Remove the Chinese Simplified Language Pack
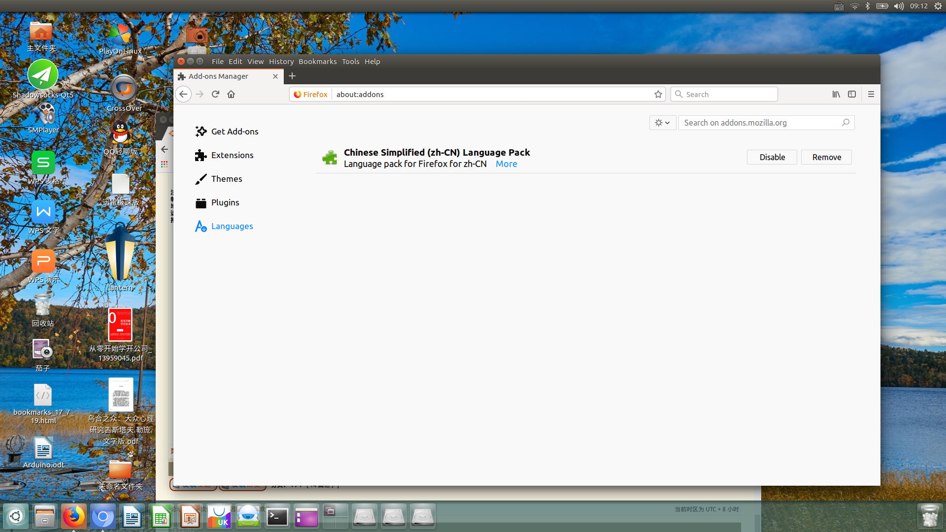946x532 pixels. pos(827,157)
